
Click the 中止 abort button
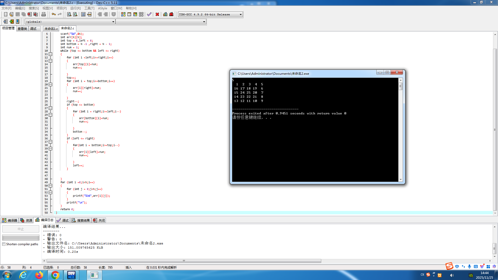coord(21,229)
